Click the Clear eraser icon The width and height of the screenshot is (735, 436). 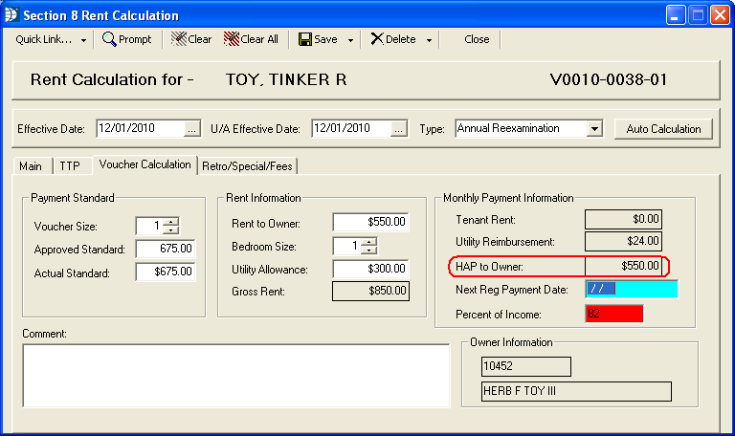[179, 39]
